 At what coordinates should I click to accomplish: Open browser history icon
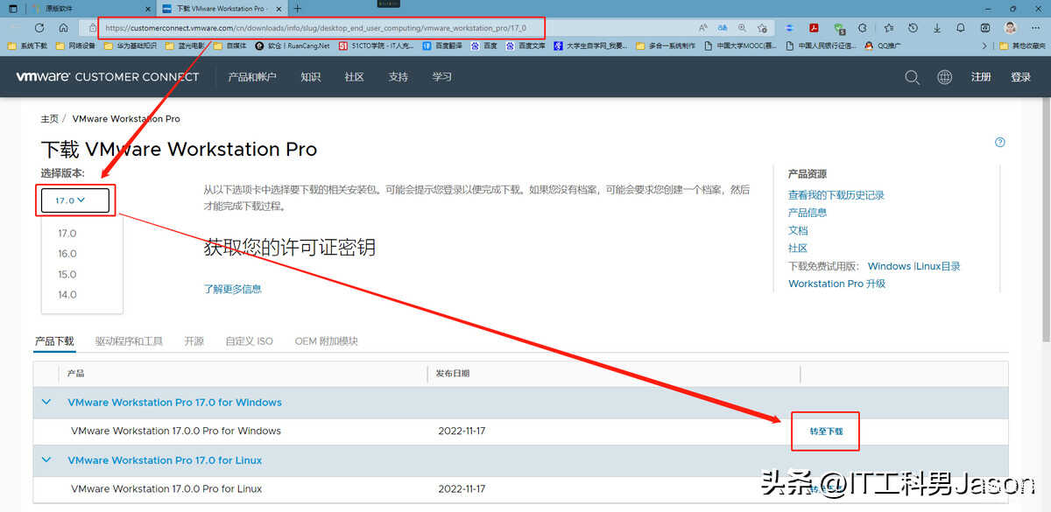(x=913, y=28)
